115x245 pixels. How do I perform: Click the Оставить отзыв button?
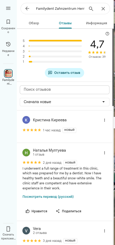64,73
